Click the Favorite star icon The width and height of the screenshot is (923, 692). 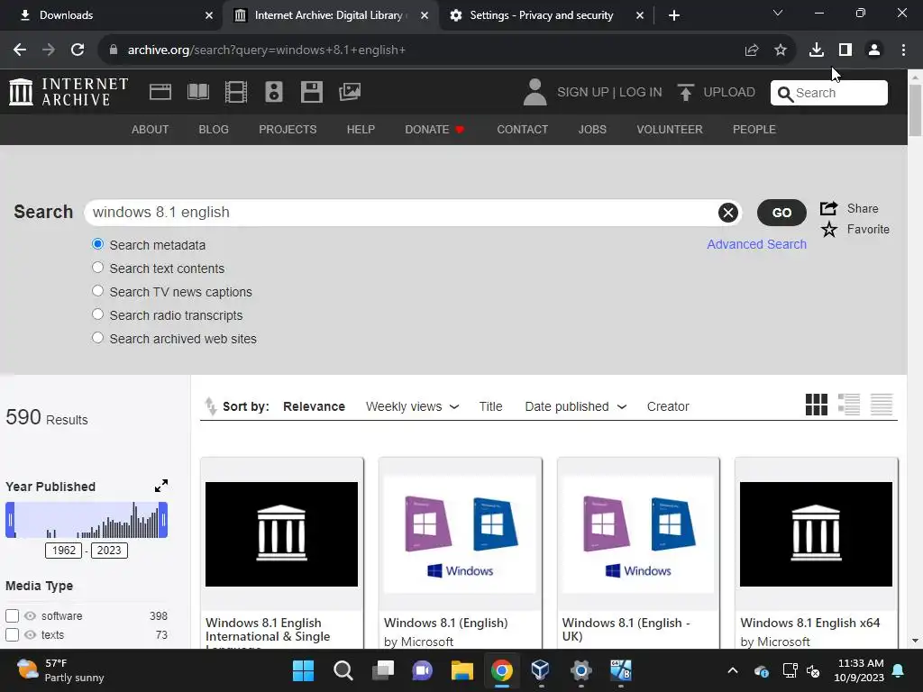pyautogui.click(x=829, y=230)
